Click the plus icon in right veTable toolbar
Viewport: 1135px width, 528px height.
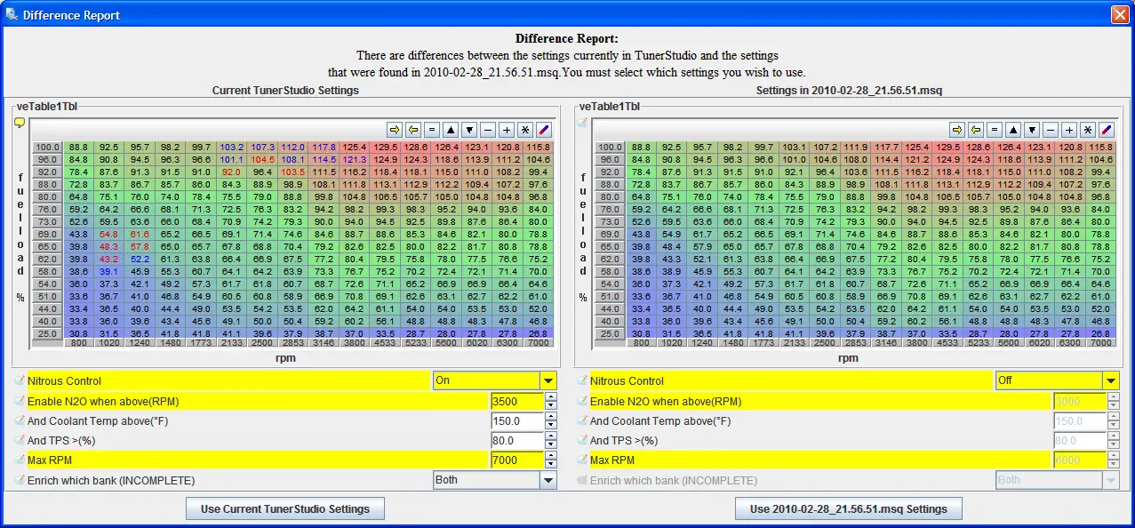(x=1069, y=129)
